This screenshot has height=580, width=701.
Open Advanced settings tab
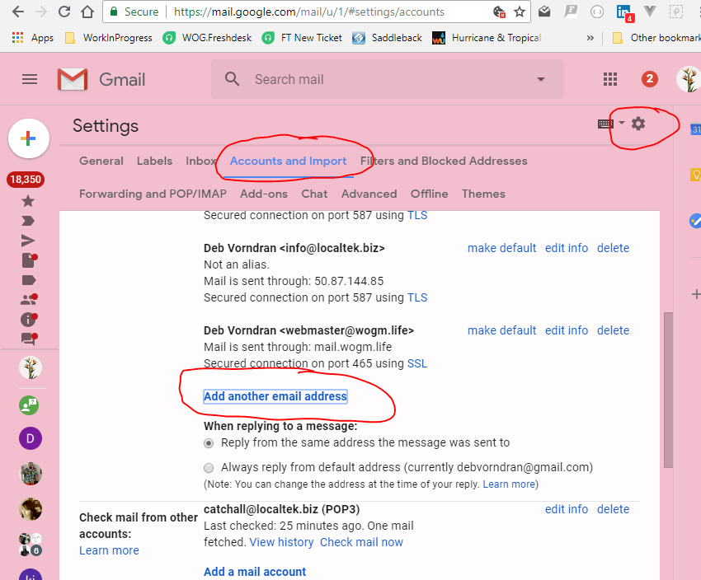(369, 194)
